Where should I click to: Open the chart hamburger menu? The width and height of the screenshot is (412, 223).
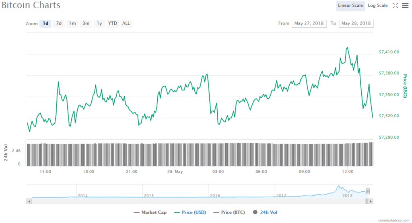(x=405, y=6)
